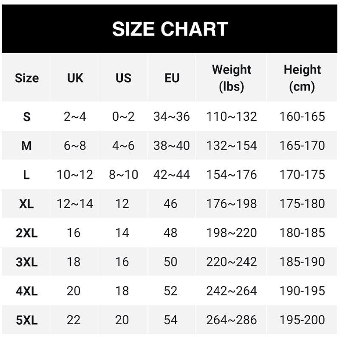Select the UK 10~12 cell

(75, 175)
